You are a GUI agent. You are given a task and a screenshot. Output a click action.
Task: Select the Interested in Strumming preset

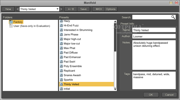pos(86,30)
